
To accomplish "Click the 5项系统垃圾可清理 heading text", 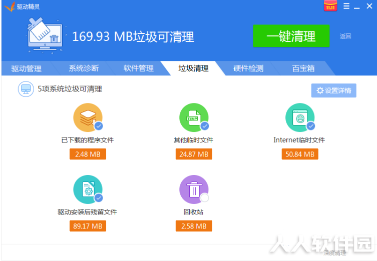I will pos(70,89).
